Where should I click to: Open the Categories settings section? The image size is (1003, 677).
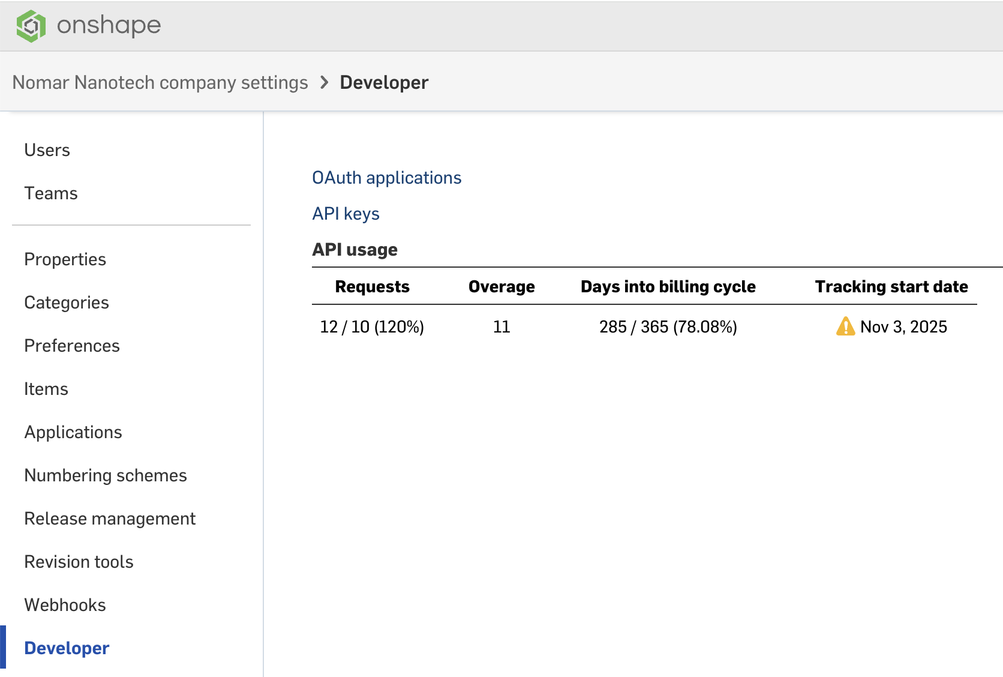pyautogui.click(x=67, y=302)
